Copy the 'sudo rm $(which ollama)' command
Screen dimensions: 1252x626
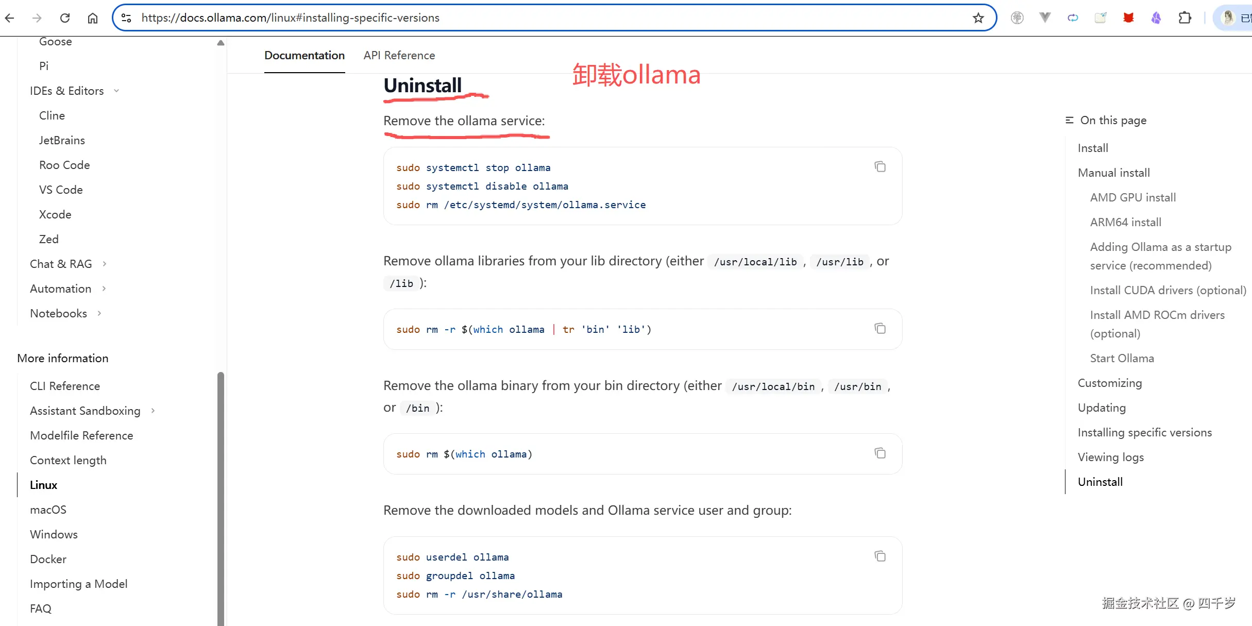tap(879, 453)
